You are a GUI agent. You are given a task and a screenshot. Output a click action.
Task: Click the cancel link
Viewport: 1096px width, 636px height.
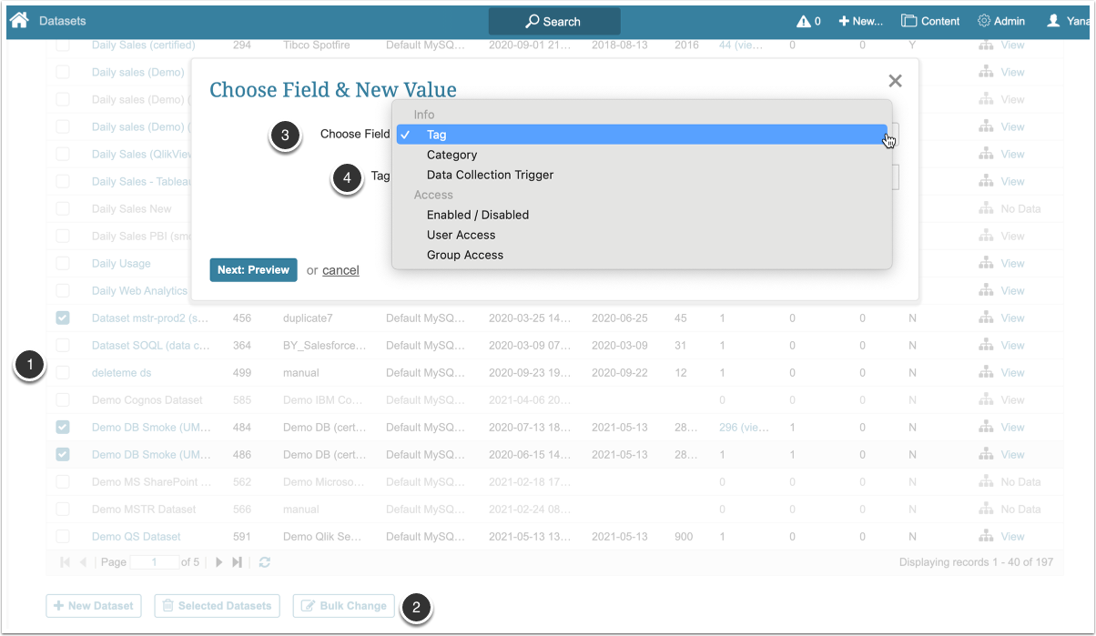(340, 270)
